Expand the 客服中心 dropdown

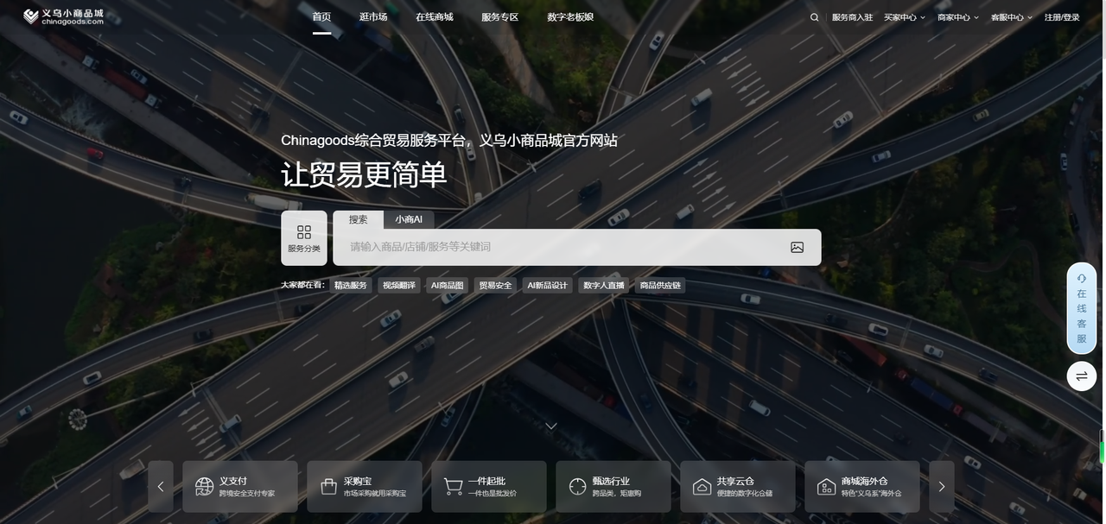coord(1012,17)
